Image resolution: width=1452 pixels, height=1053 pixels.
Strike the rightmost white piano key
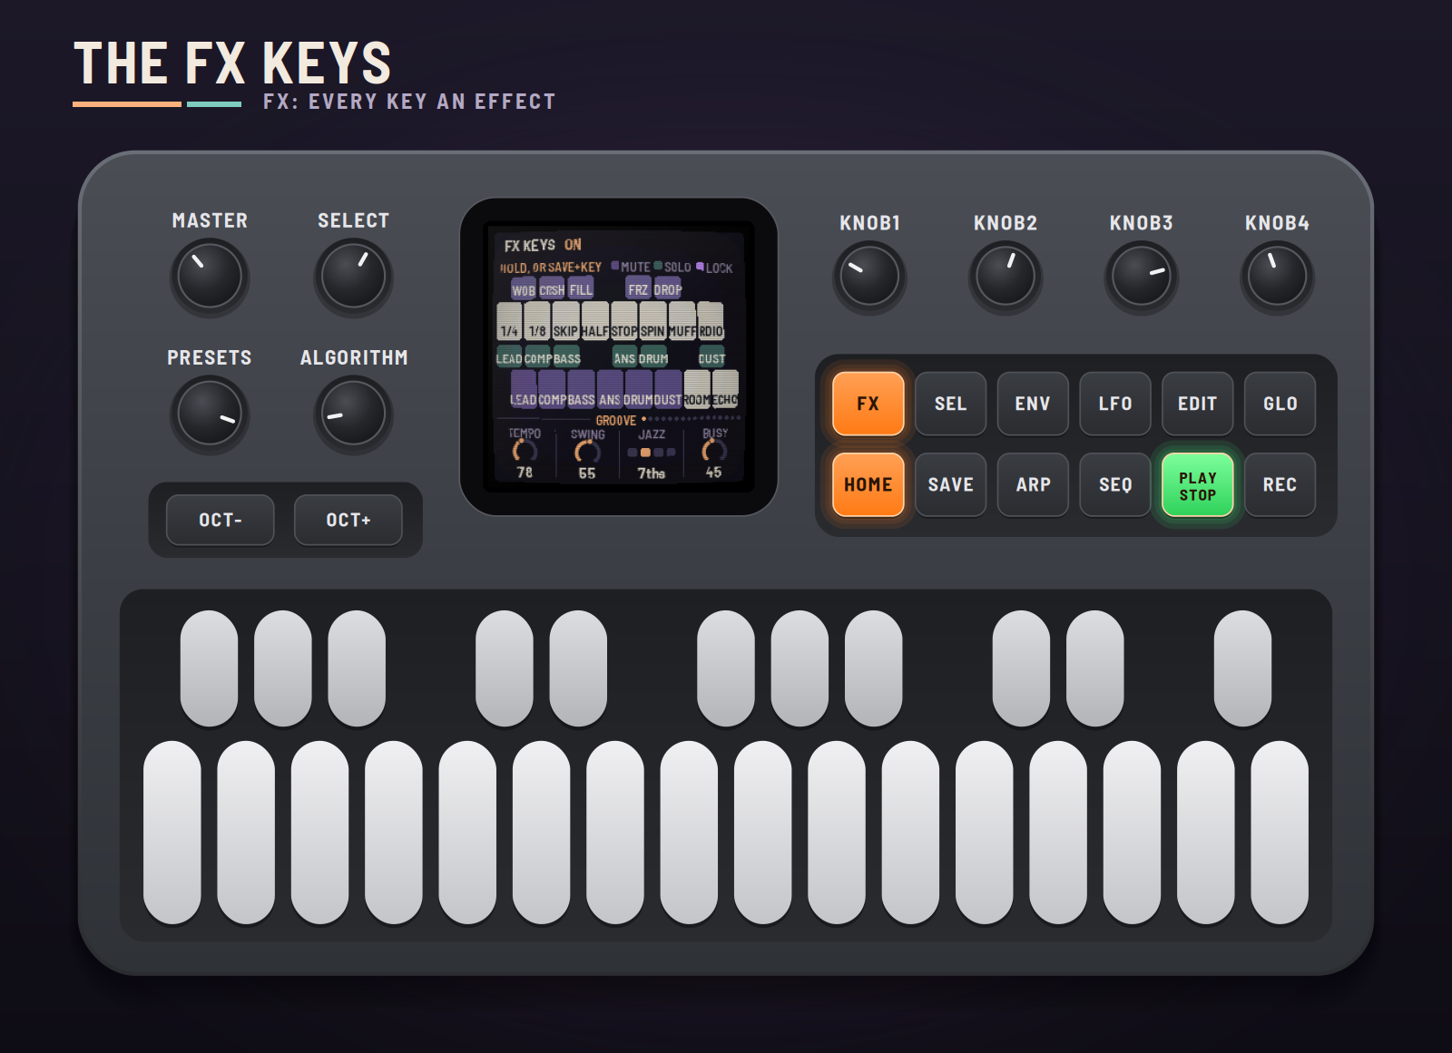[x=1280, y=833]
